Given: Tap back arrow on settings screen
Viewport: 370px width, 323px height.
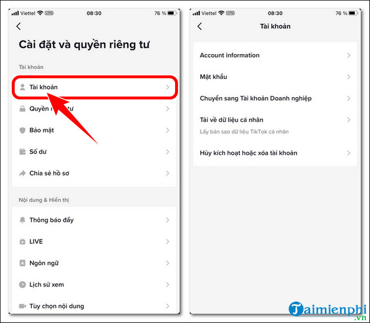Looking at the screenshot, I should [x=19, y=26].
